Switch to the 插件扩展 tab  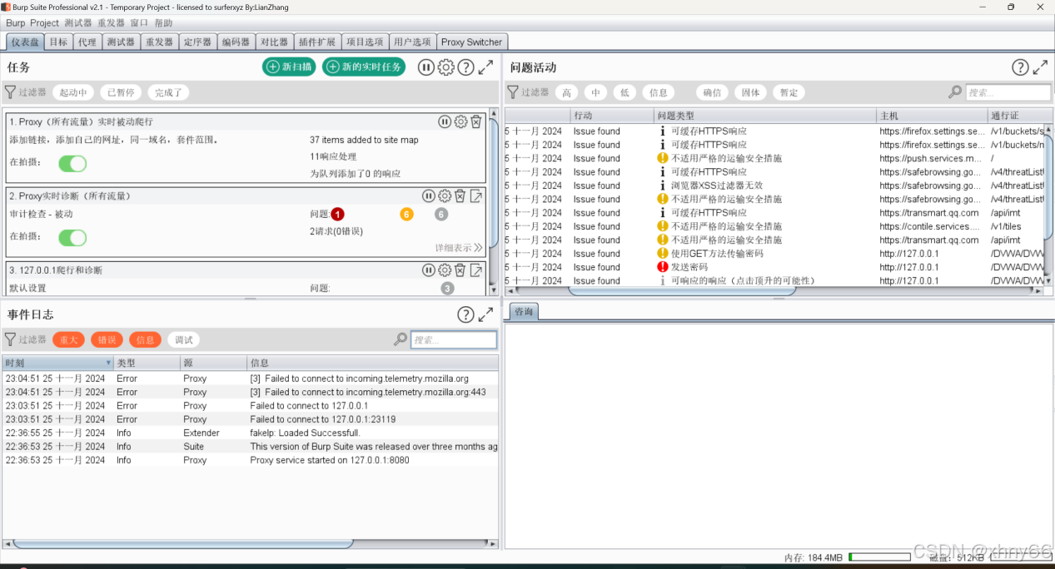click(316, 42)
